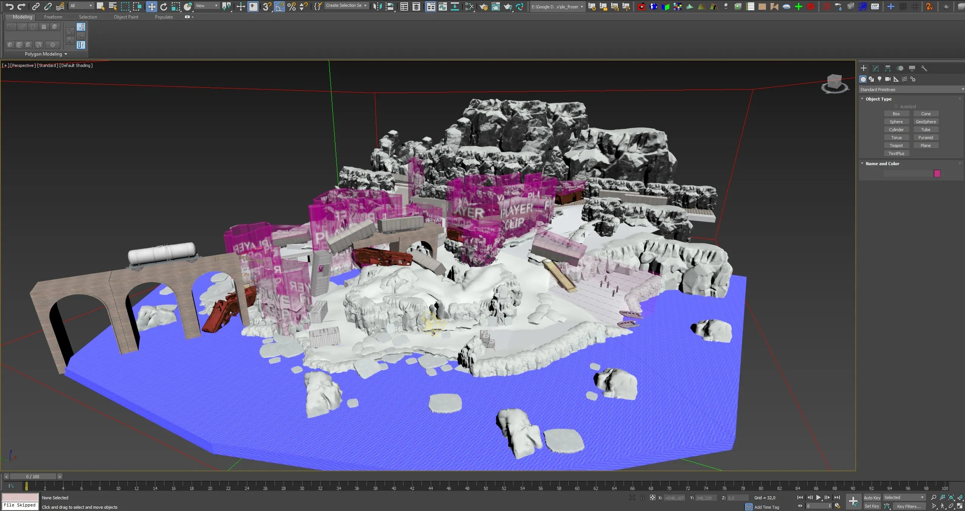965x511 pixels.
Task: Activate the Select and Scale tool
Action: pyautogui.click(x=176, y=6)
